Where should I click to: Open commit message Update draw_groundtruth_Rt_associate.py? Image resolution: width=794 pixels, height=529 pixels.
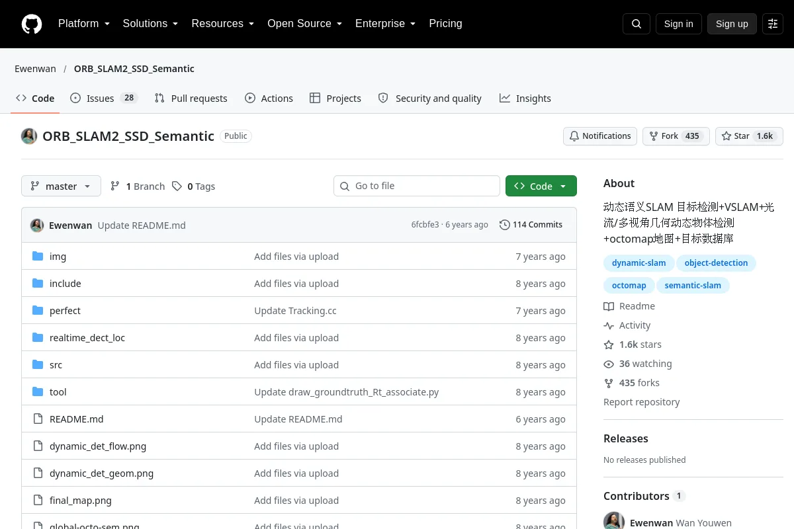tap(347, 392)
